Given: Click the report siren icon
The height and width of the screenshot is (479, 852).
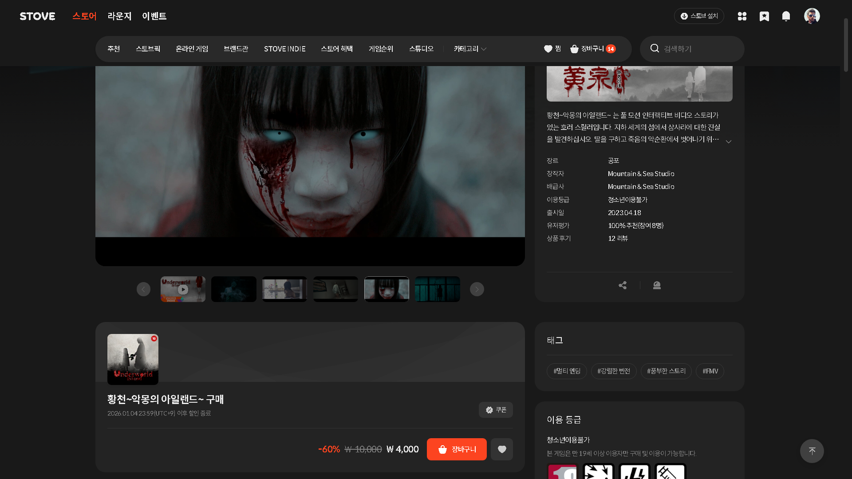Looking at the screenshot, I should click(x=657, y=285).
